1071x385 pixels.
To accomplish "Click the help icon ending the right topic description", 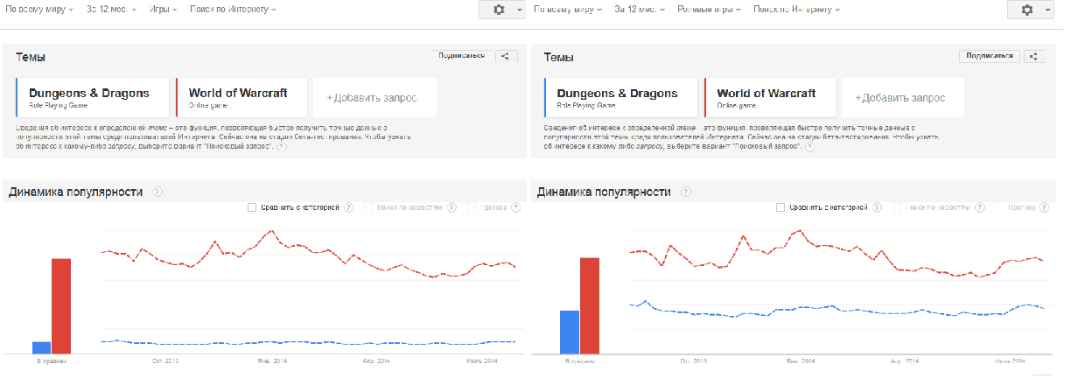I will [x=809, y=146].
